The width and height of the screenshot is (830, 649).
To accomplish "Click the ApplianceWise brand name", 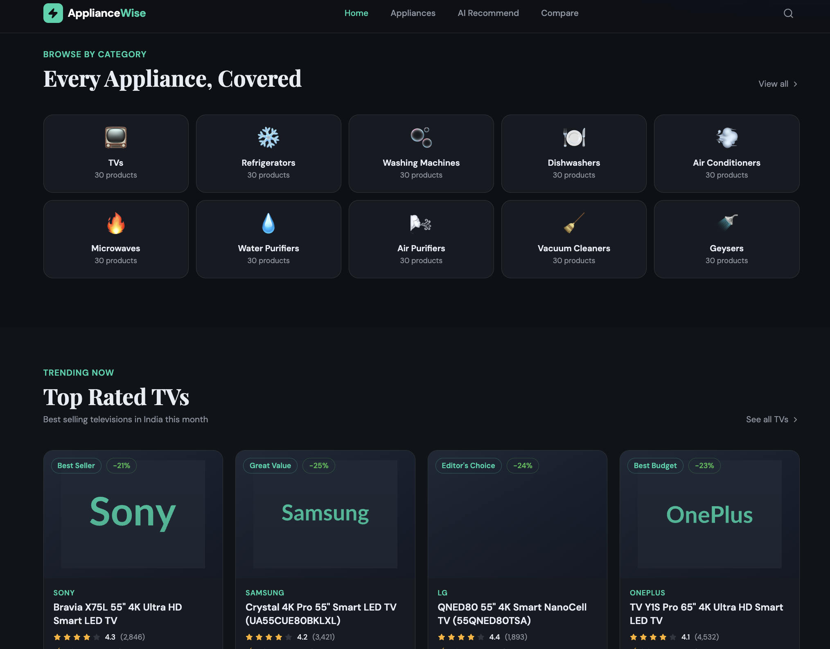I will pos(107,13).
